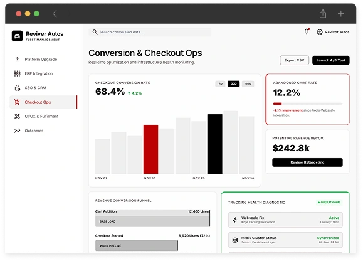Click the 4.2% increase indicator
Screen dimensions: 363x261
point(135,93)
